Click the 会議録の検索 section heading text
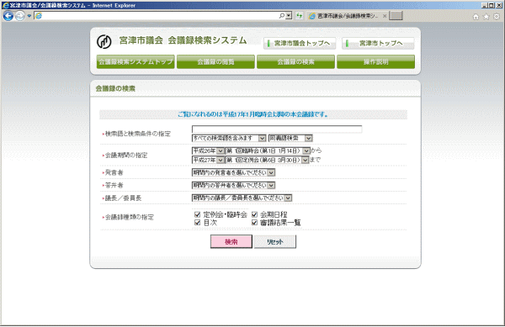Screen dimensions: 505x327 point(115,89)
